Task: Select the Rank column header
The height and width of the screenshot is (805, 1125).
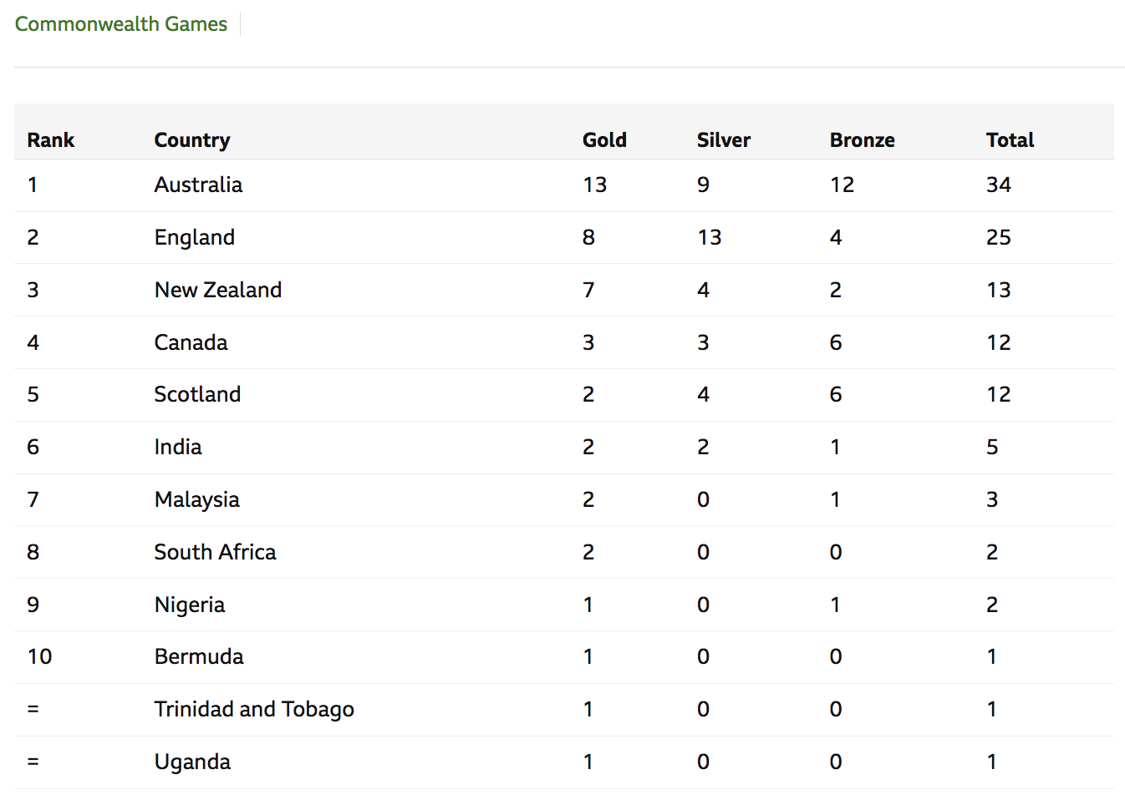Action: [x=51, y=140]
